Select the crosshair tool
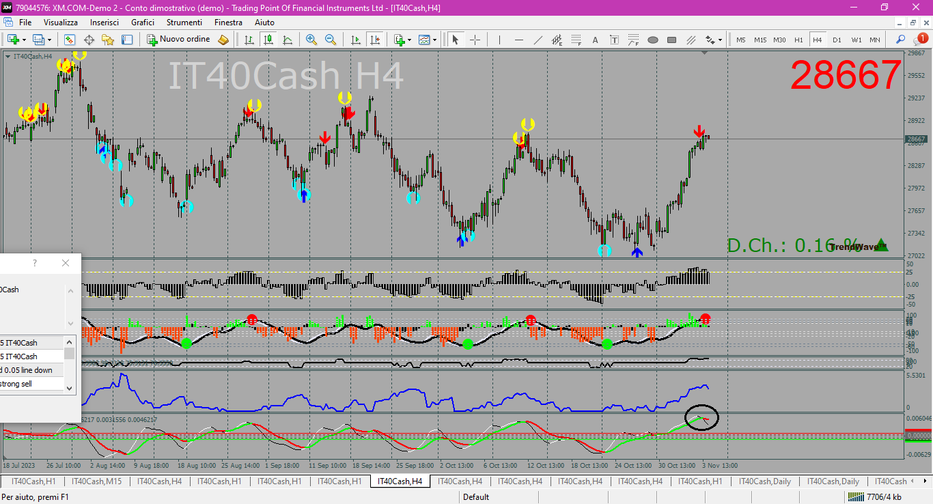 click(475, 40)
